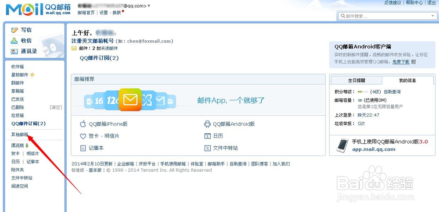Open 设置 settings link
The height and width of the screenshot is (212, 439).
click(104, 13)
